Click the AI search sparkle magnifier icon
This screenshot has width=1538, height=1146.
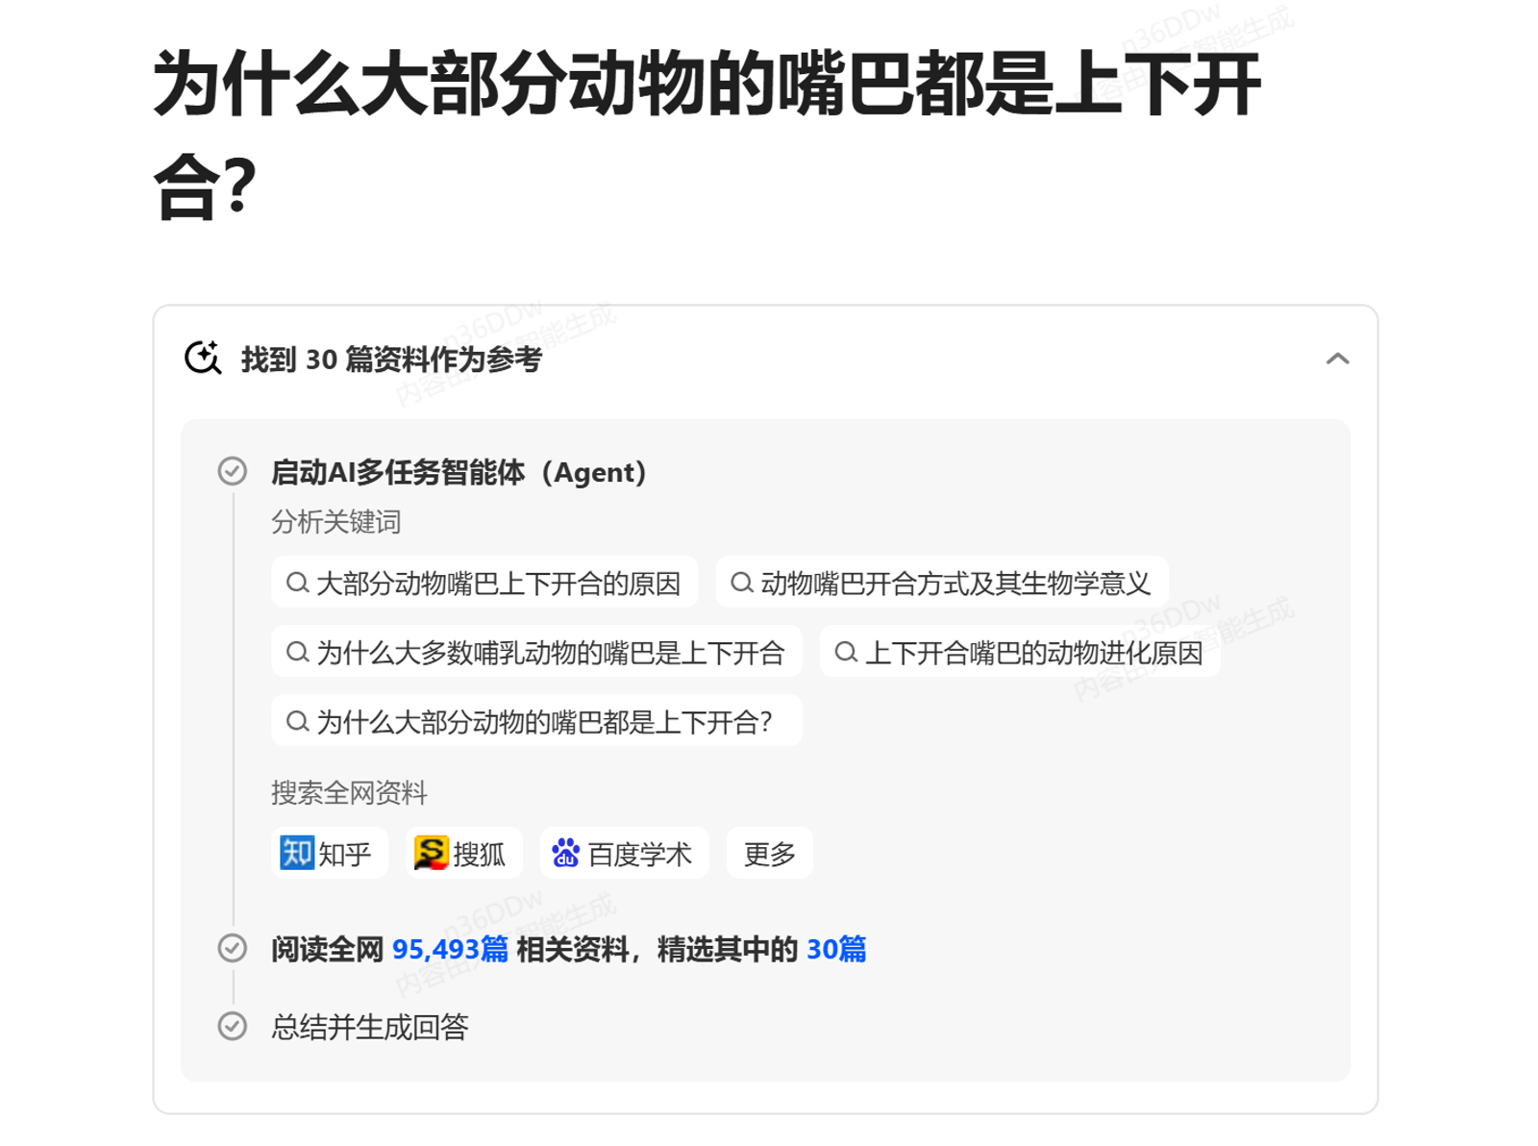(203, 358)
